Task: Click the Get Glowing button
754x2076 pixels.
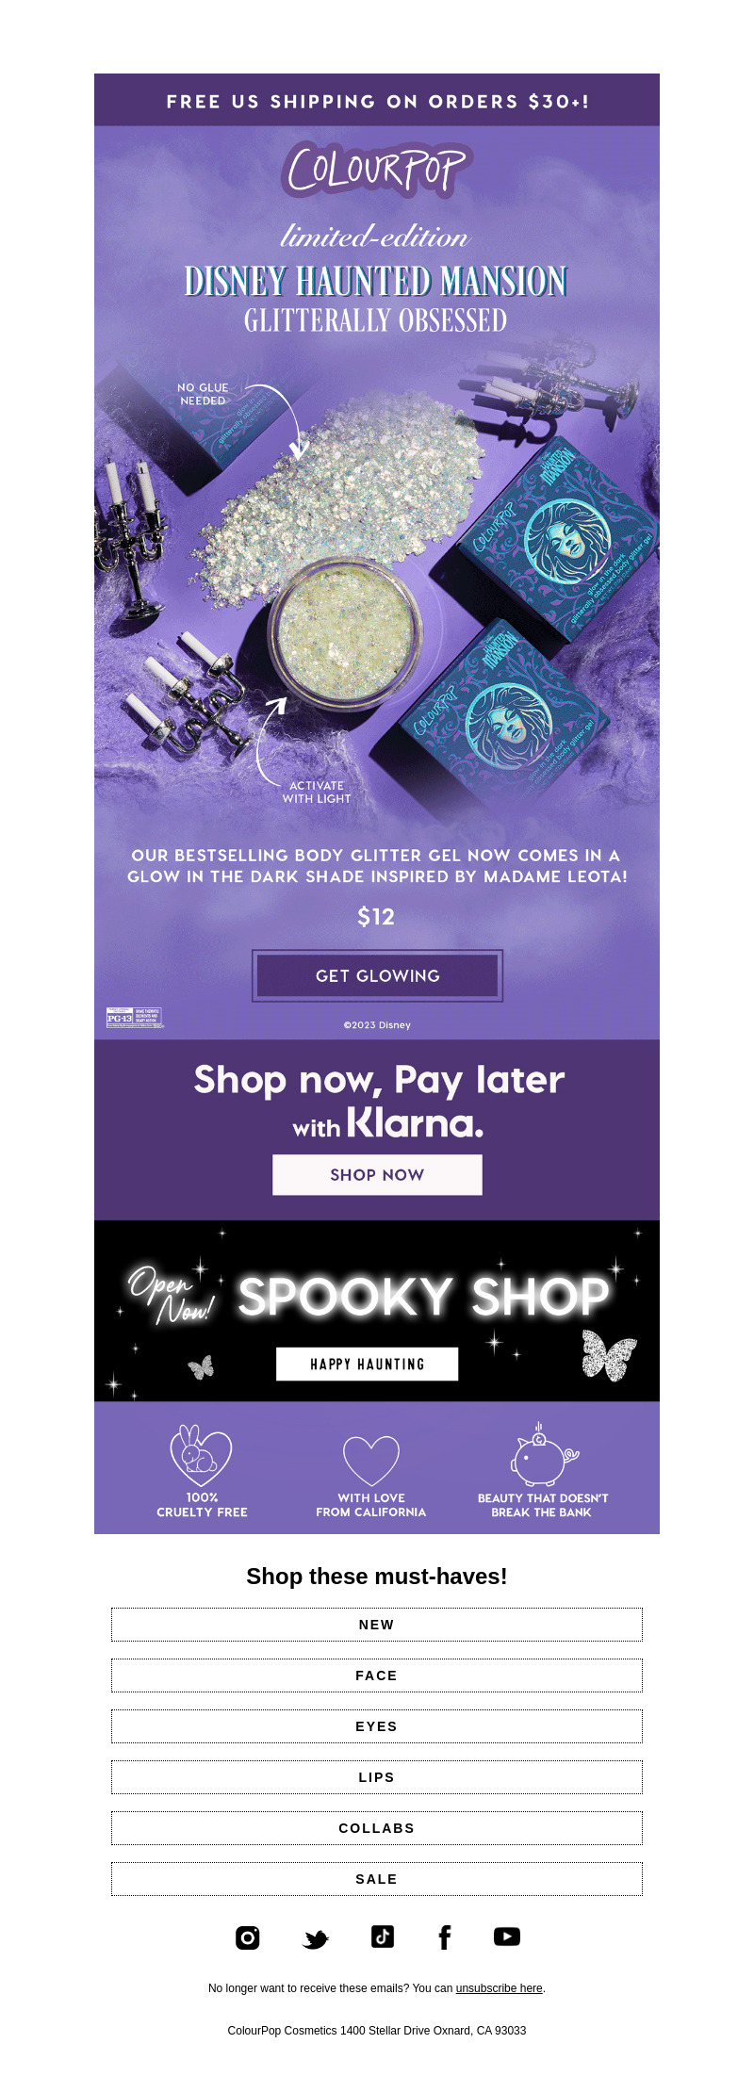Action: click(377, 975)
